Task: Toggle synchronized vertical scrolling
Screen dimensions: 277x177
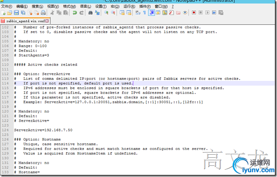Action: click(122, 13)
